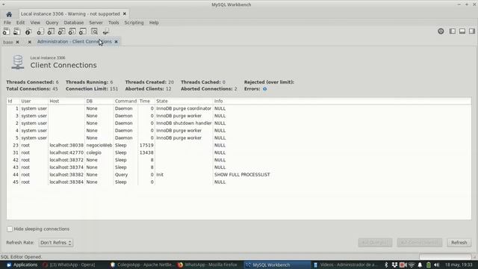Select connection row with colegio database

point(239,152)
